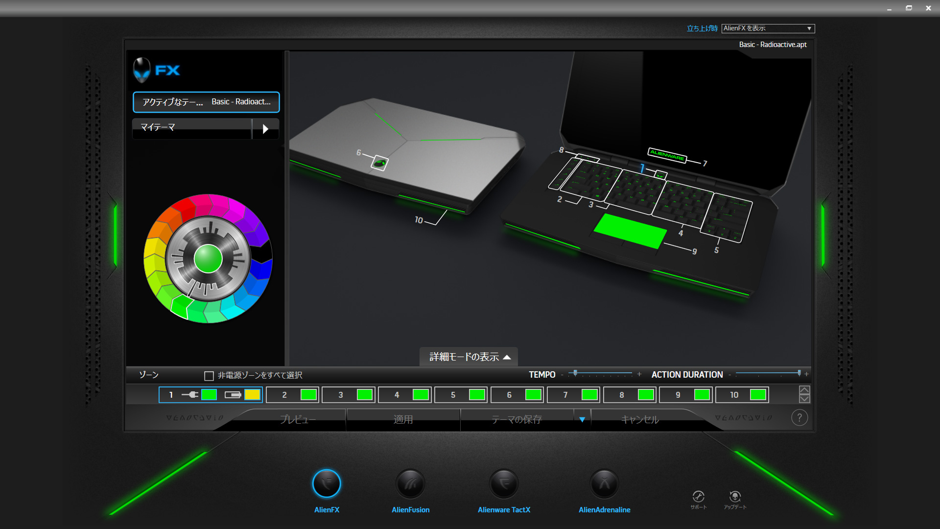Open the AlienFusion module icon
The width and height of the screenshot is (940, 529).
410,484
